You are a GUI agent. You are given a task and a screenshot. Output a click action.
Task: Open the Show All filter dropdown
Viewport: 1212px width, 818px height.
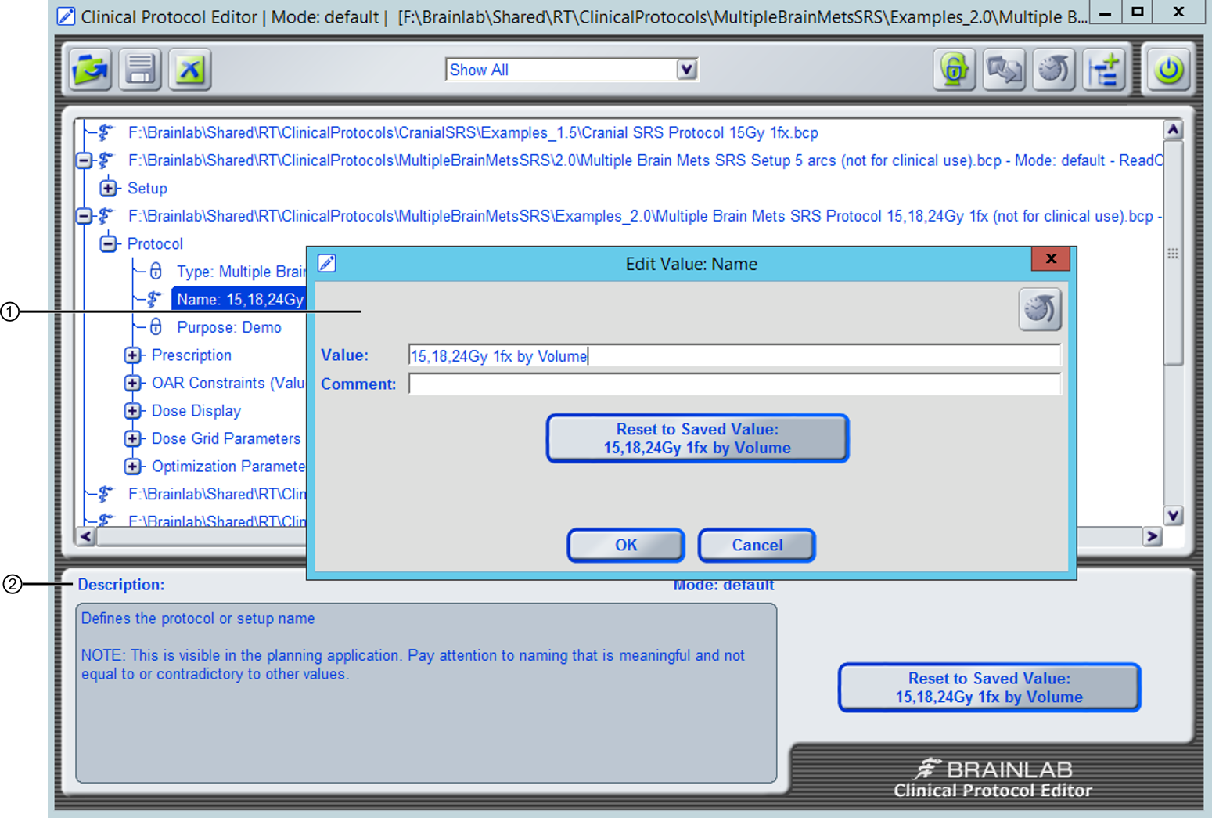[686, 70]
